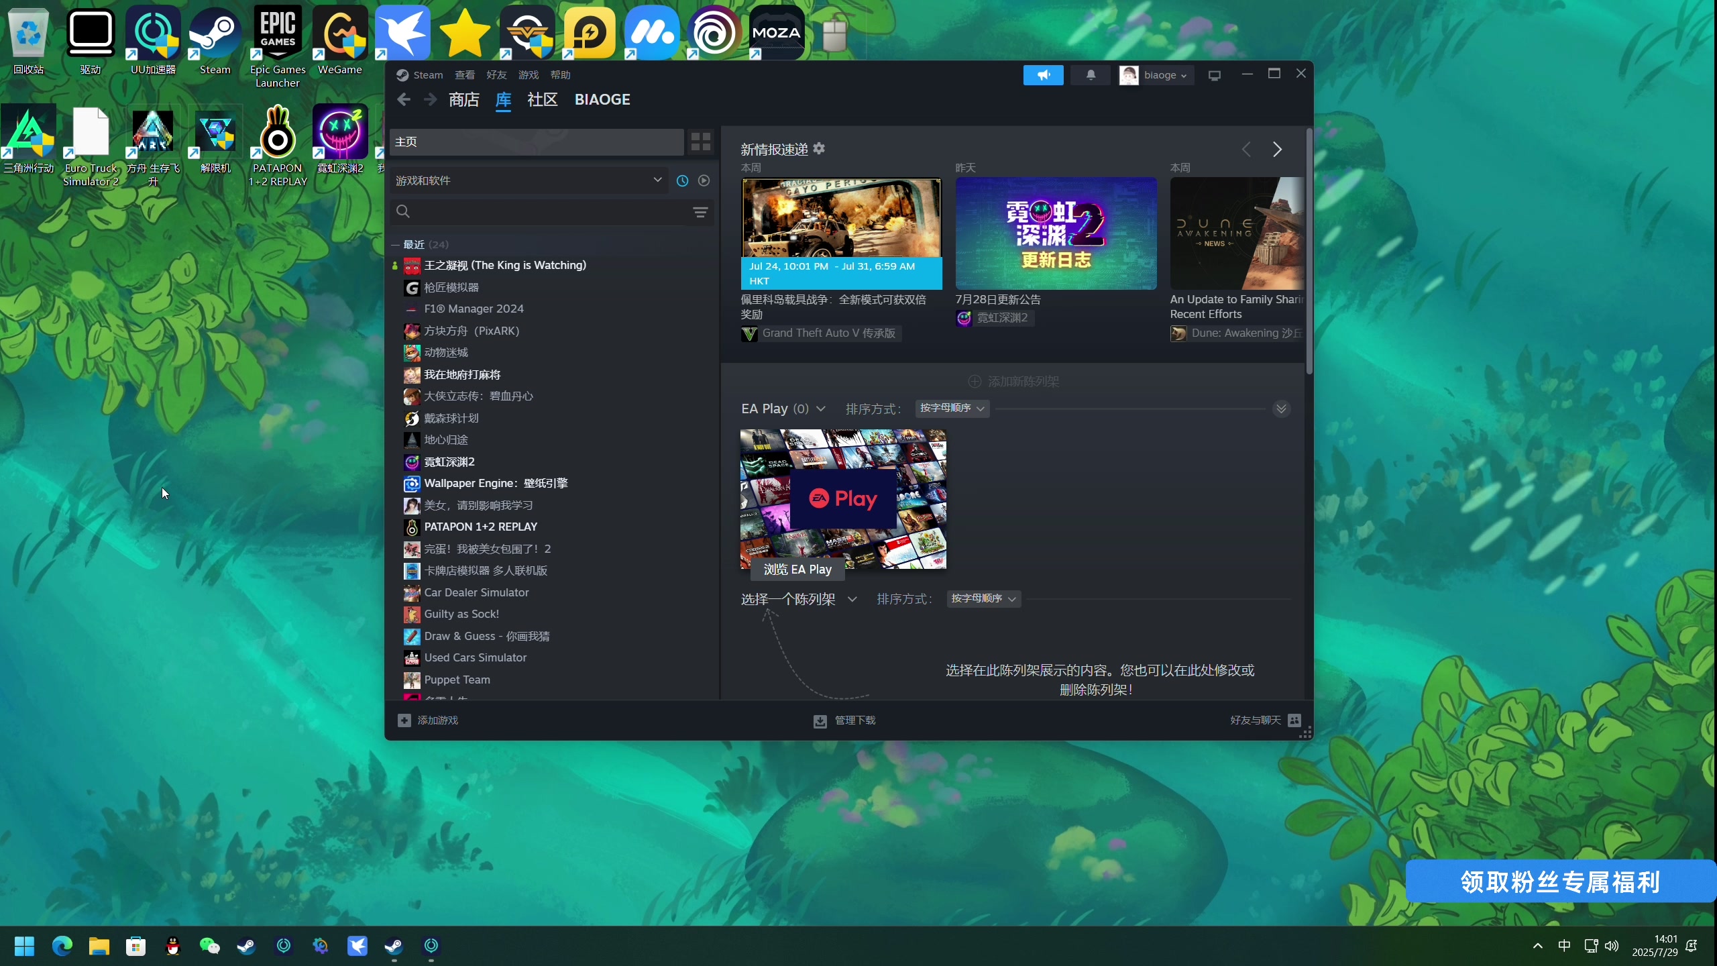Toggle sort by recent activity clock icon
1717x966 pixels.
click(x=682, y=180)
